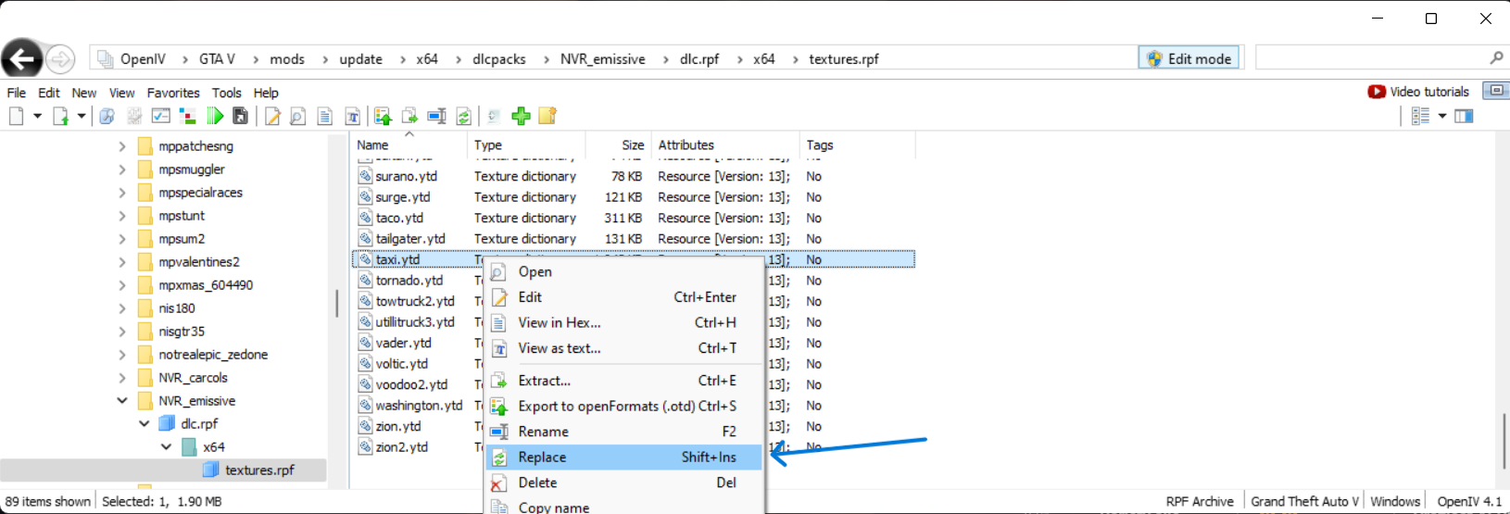Toggle the window mode button near Video tutorials
This screenshot has height=514, width=1510.
coord(1495,90)
